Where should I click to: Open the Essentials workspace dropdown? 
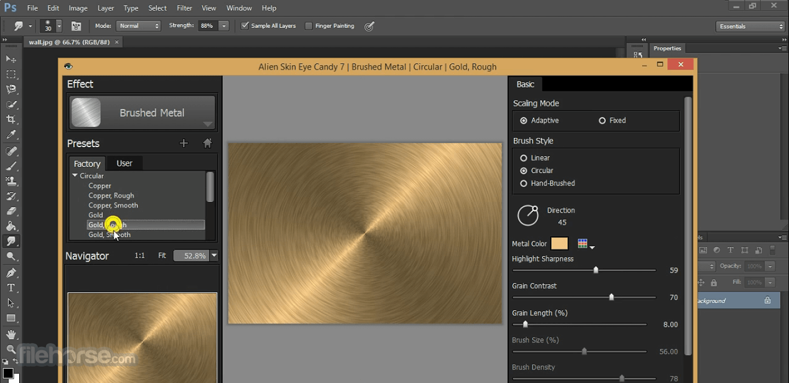click(x=751, y=26)
